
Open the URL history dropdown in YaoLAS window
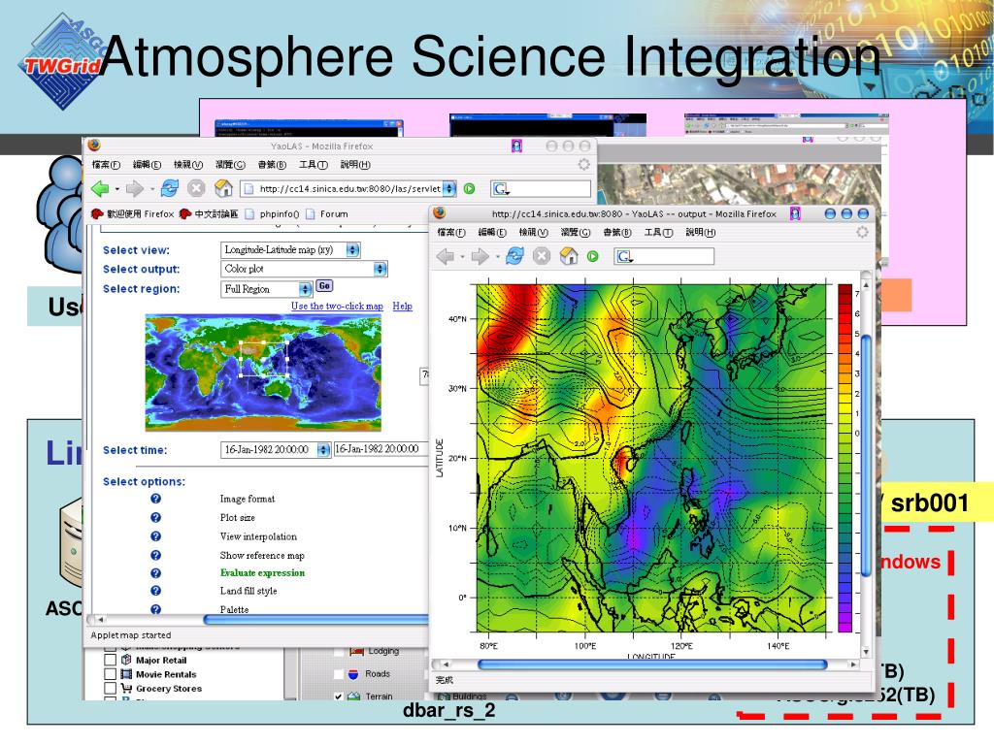click(449, 188)
